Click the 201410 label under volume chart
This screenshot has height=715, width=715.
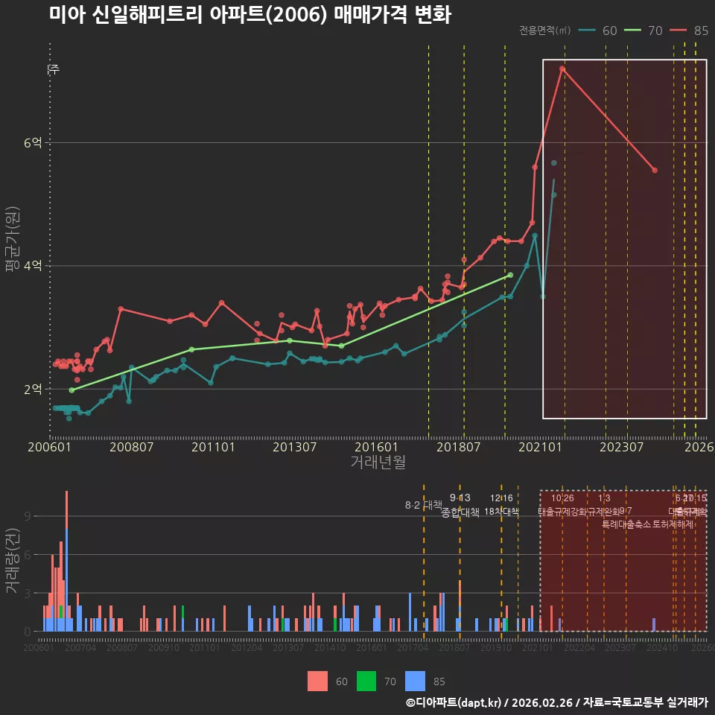click(330, 647)
